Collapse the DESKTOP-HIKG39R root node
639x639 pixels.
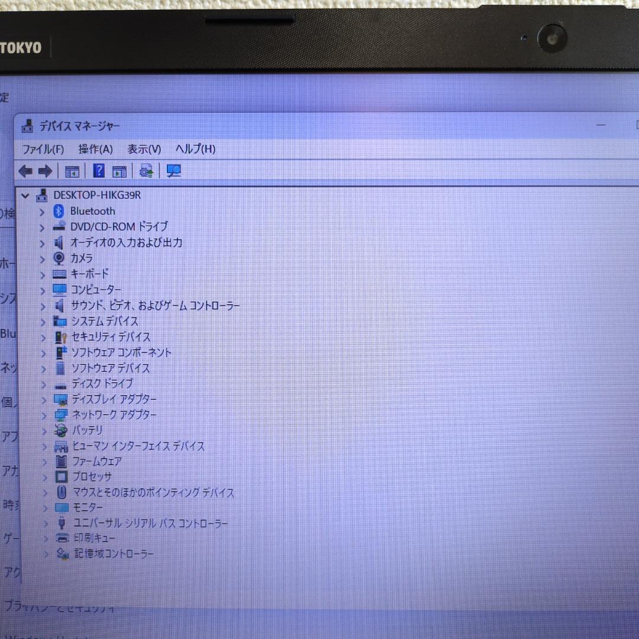25,195
